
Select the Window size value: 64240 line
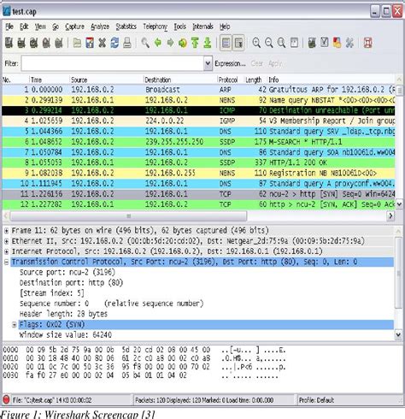(66, 334)
